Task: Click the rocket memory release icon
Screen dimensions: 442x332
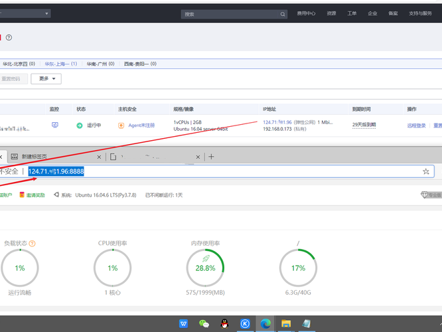Action: click(x=206, y=258)
